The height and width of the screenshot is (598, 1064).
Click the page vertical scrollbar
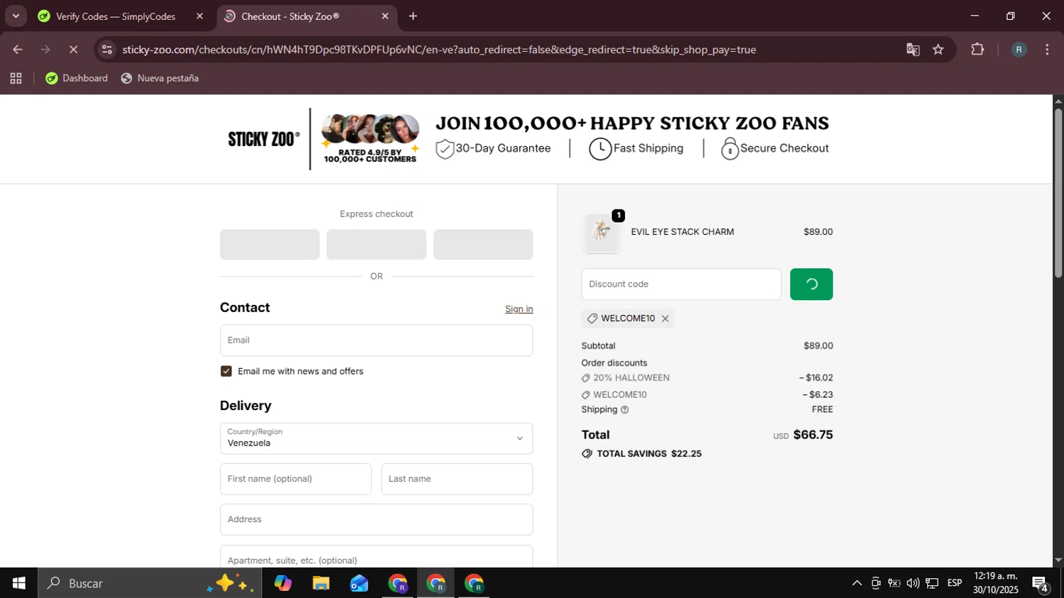(x=1058, y=192)
